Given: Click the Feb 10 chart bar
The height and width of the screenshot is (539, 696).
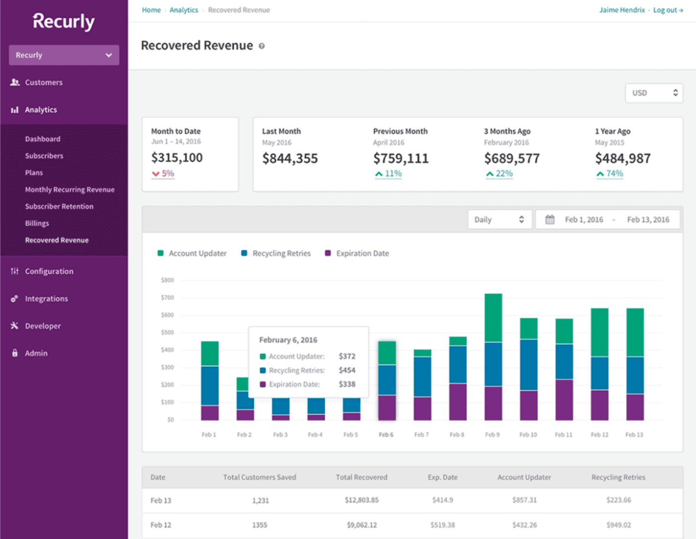Looking at the screenshot, I should tap(529, 369).
